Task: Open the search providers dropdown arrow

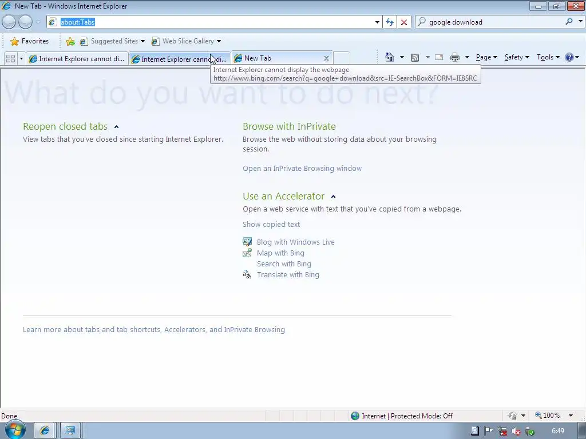Action: (580, 22)
